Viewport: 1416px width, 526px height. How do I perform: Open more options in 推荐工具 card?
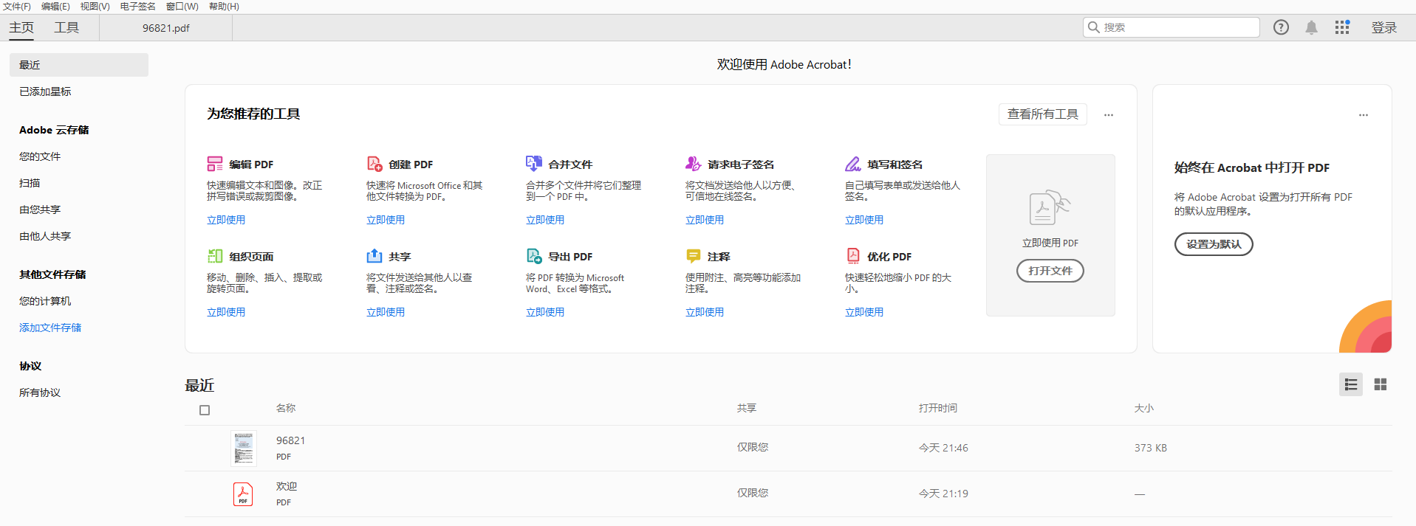(1109, 114)
